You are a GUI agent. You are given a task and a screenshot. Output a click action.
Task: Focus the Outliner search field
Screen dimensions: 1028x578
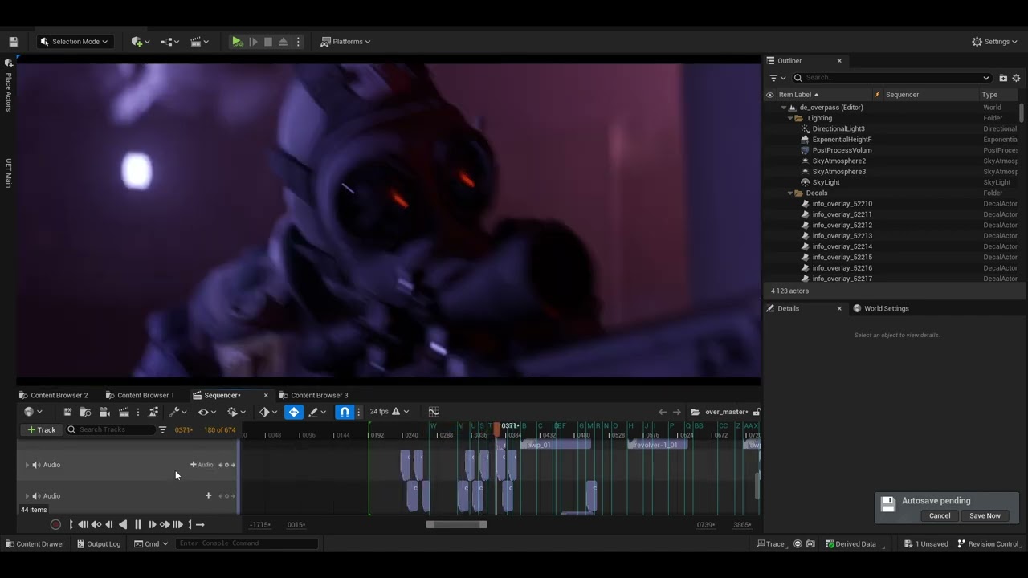(x=891, y=78)
